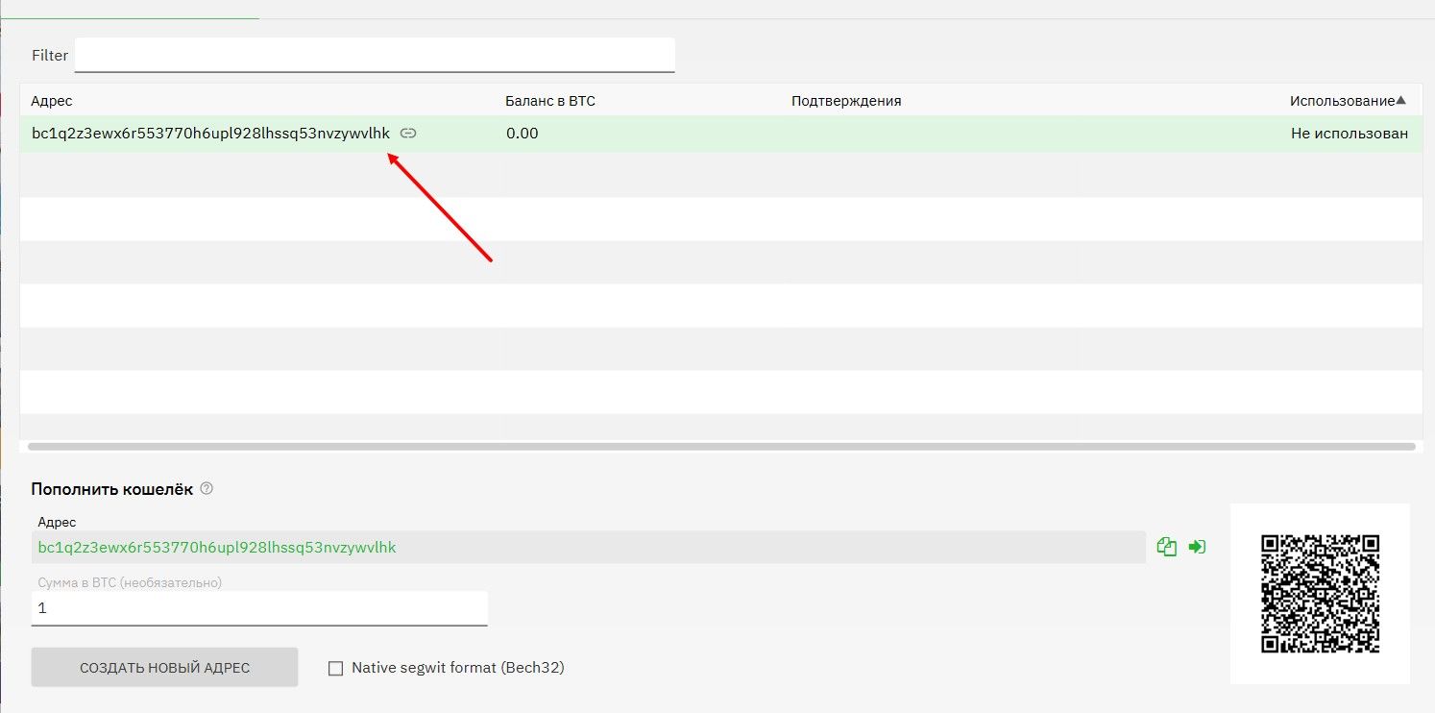Copy the receive address with the copy icon
Viewport: 1435px width, 713px height.
[1167, 547]
